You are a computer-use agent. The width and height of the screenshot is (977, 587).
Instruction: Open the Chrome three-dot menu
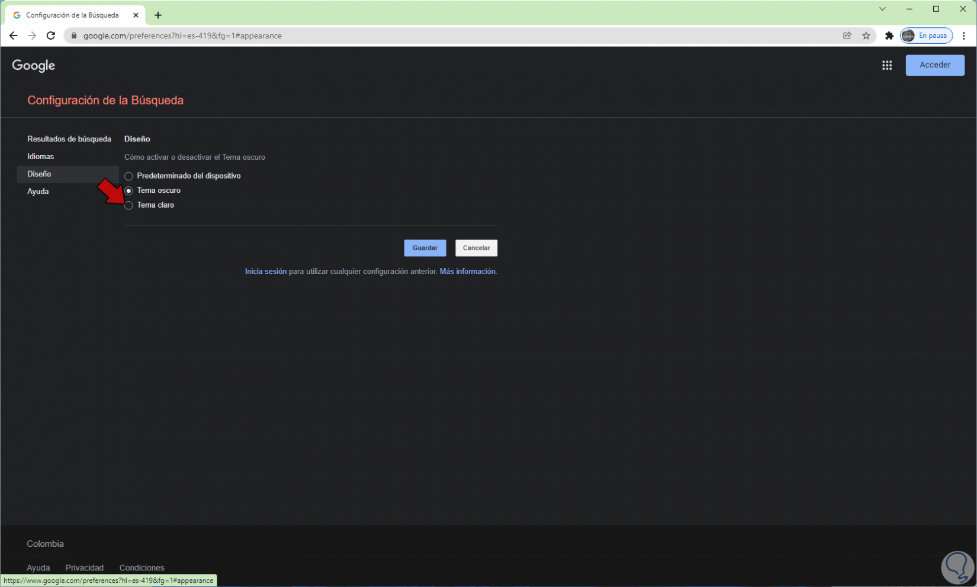point(964,36)
